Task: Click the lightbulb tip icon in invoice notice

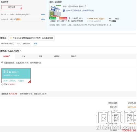Action: [11, 38]
